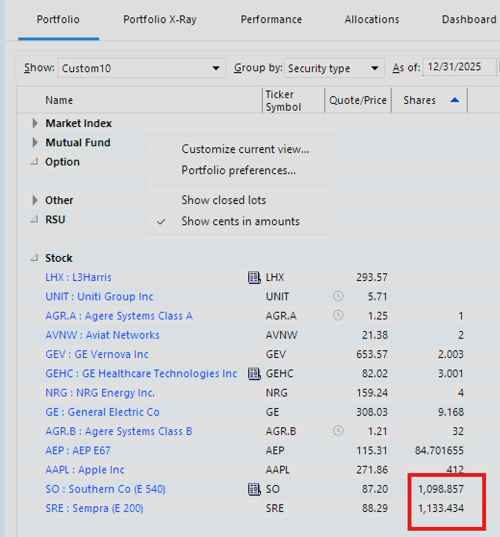Select the AAPL shares value 412

(455, 470)
